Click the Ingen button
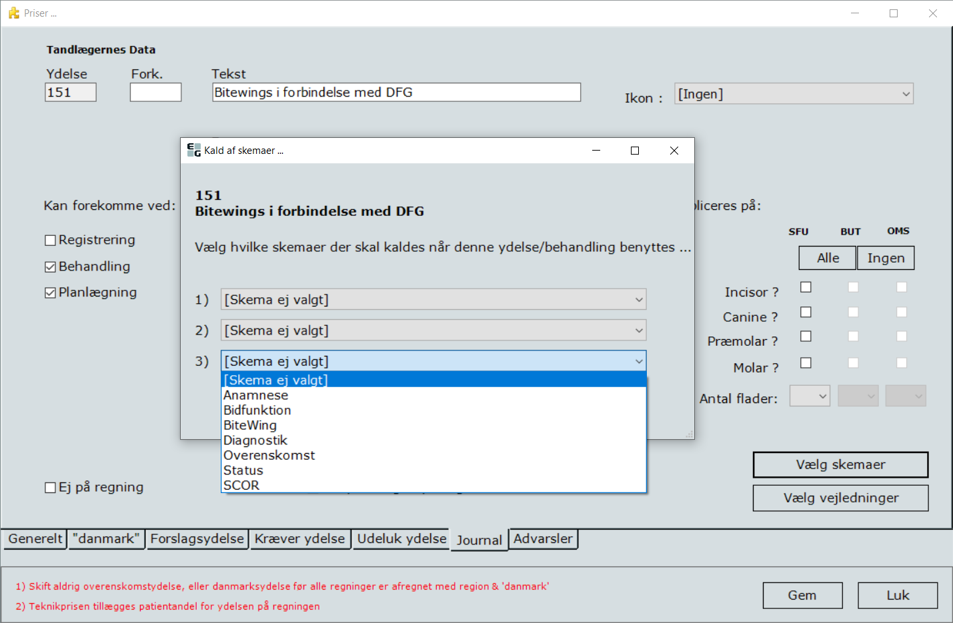This screenshot has height=623, width=953. click(x=886, y=258)
